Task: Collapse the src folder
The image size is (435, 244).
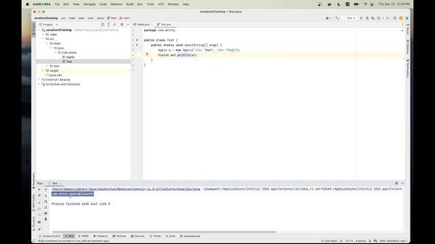Action: [x=43, y=39]
